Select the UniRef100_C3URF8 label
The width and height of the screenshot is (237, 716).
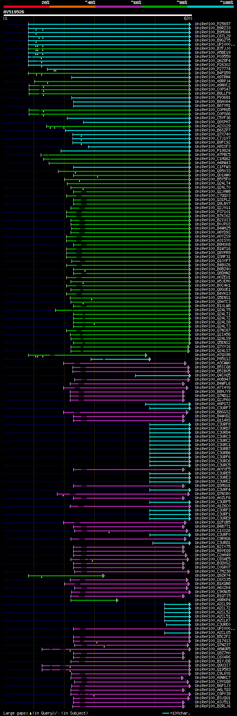click(x=213, y=424)
